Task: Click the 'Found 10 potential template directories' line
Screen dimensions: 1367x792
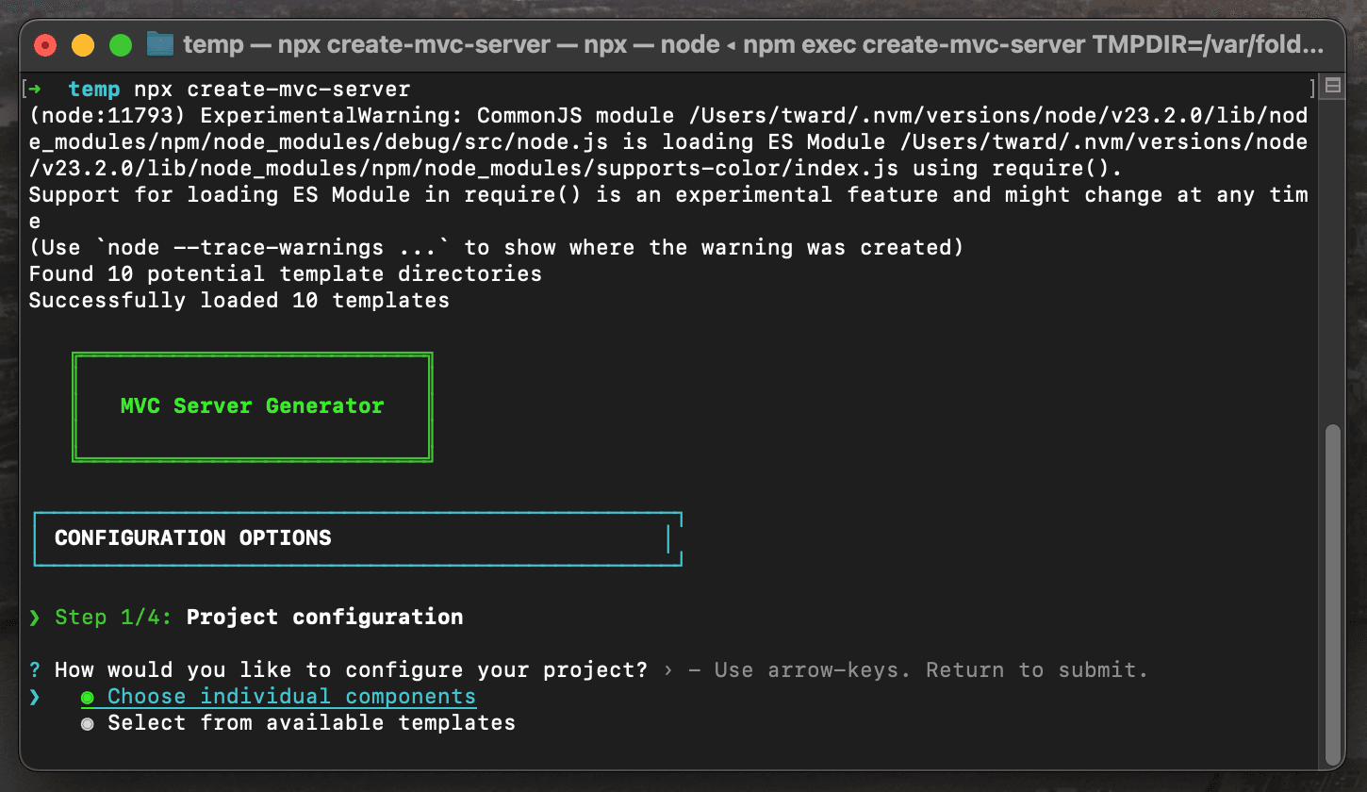Action: pos(285,273)
